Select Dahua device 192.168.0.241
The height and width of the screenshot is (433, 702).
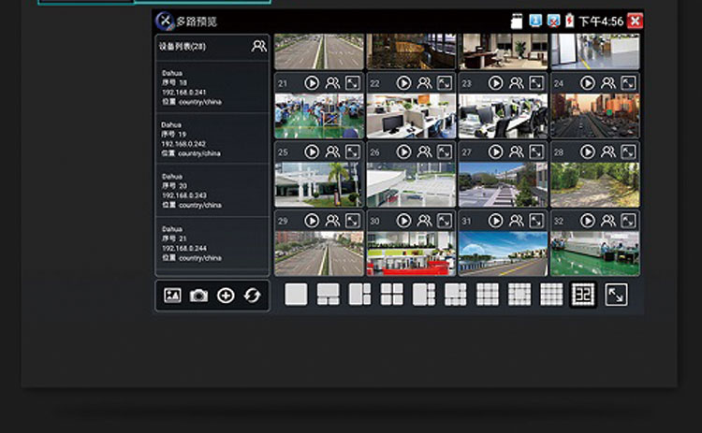pyautogui.click(x=212, y=87)
